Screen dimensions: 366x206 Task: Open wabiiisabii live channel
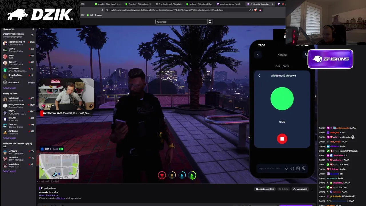click(x=19, y=99)
